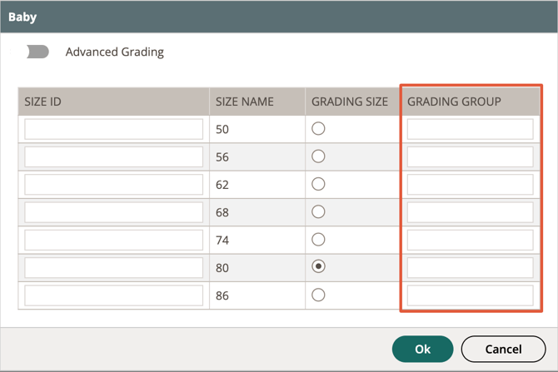Focus the Size ID field for size 50
Viewport: 558px width, 372px height.
(113, 129)
